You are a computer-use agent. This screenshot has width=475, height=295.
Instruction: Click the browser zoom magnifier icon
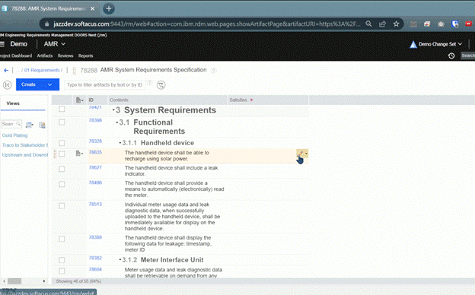click(x=368, y=24)
